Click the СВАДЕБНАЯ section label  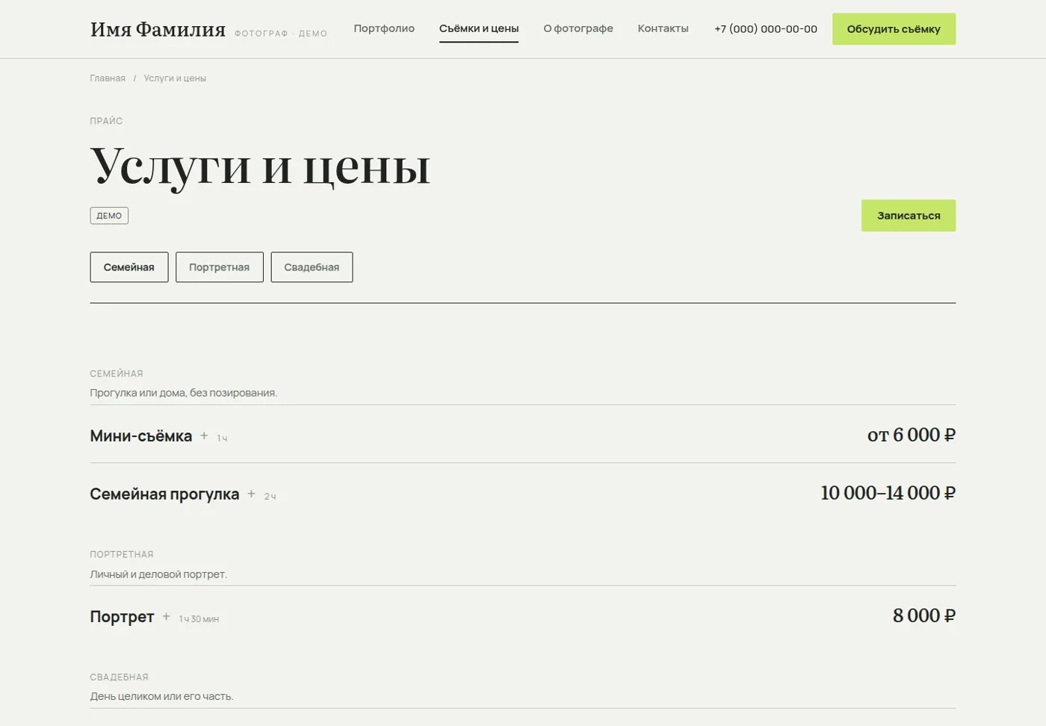point(119,677)
